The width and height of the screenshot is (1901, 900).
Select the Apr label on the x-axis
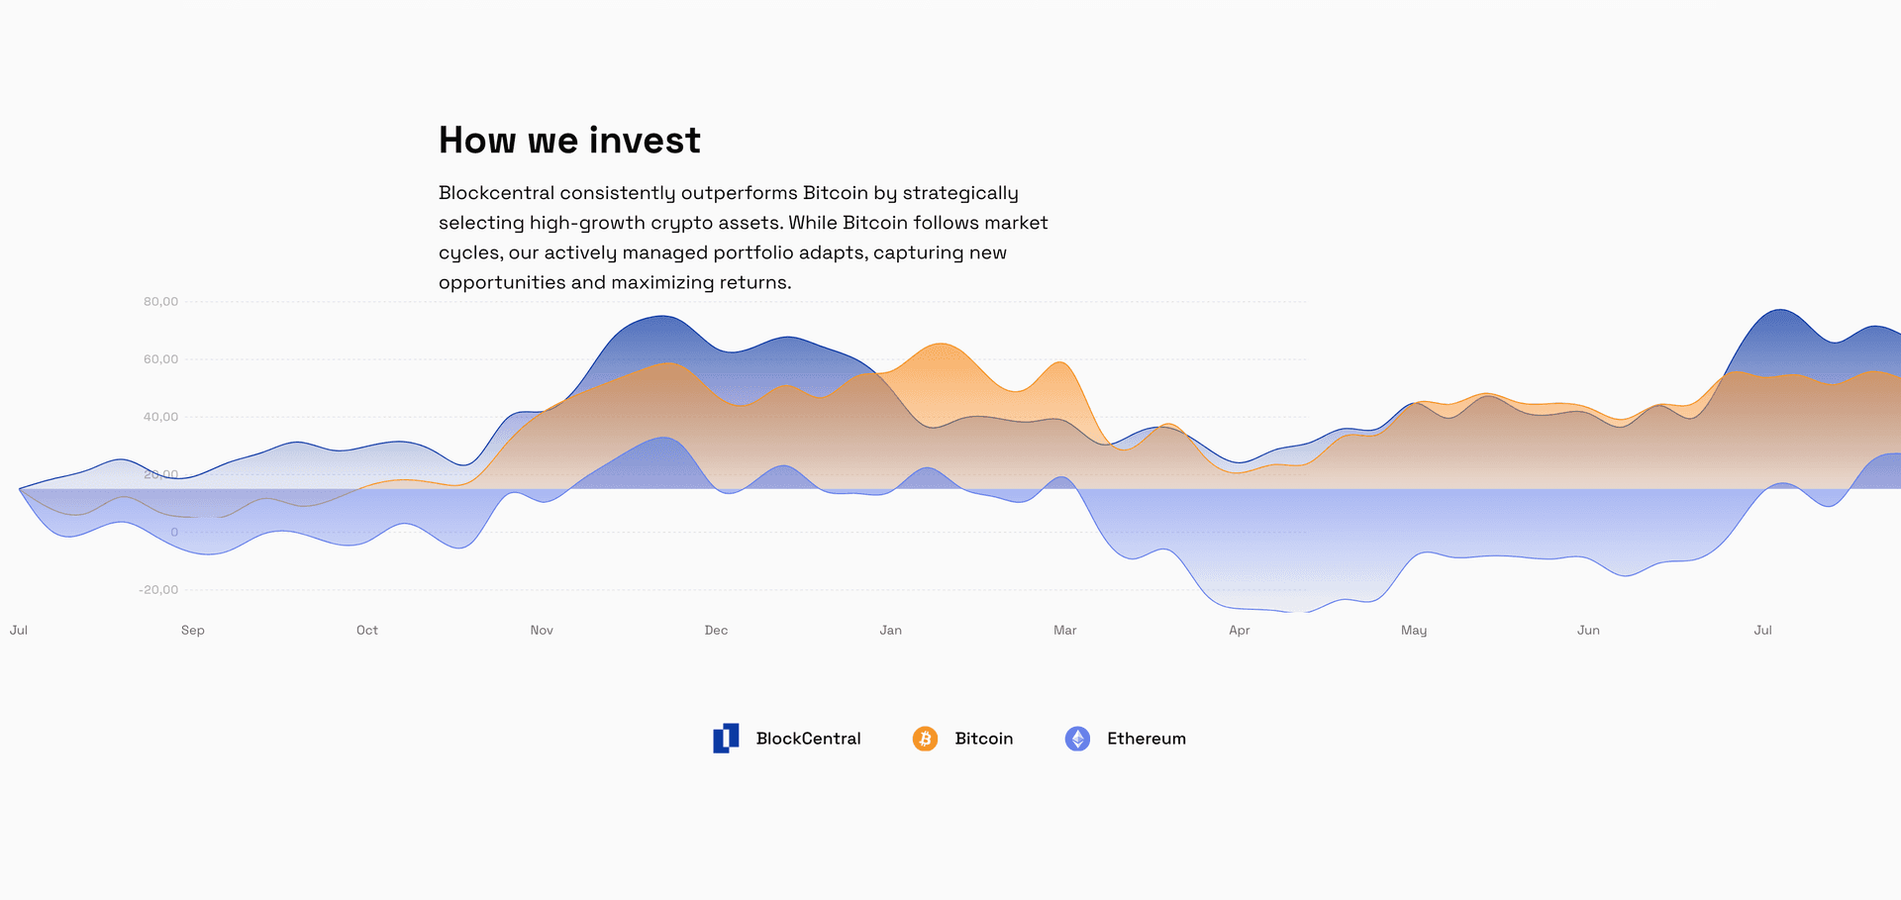click(1239, 631)
